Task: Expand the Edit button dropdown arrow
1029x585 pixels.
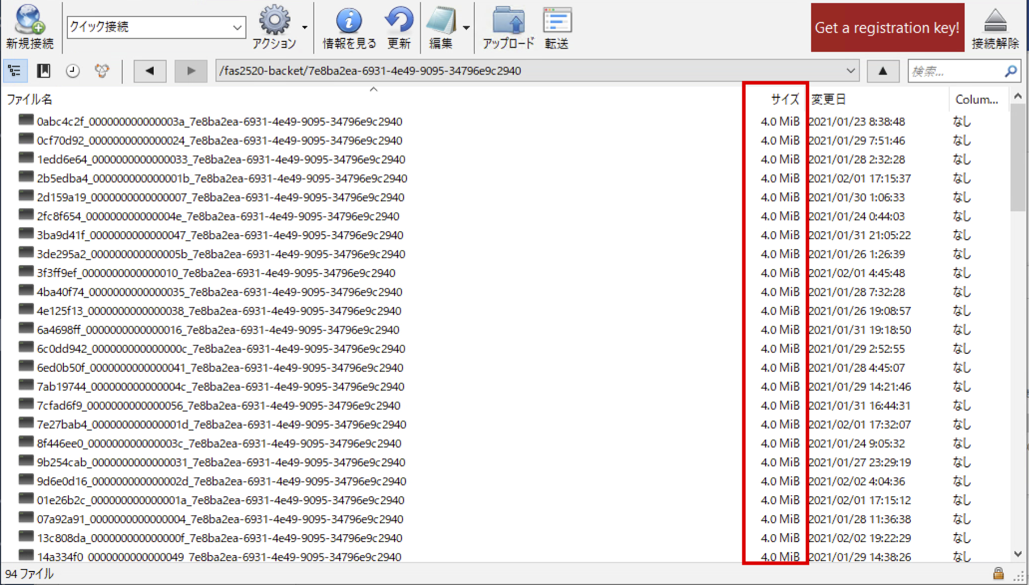Action: (466, 27)
